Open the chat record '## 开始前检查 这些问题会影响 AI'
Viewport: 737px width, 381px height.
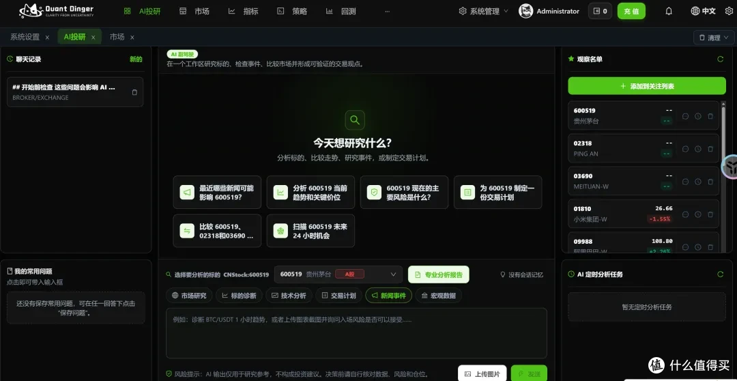tap(75, 92)
